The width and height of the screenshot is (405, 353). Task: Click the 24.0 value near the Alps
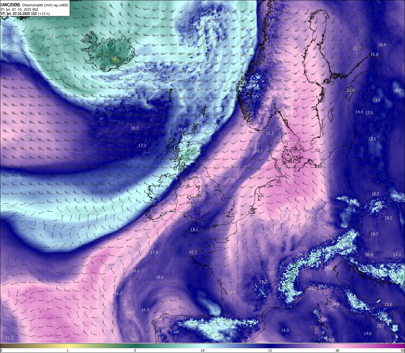coord(302,255)
